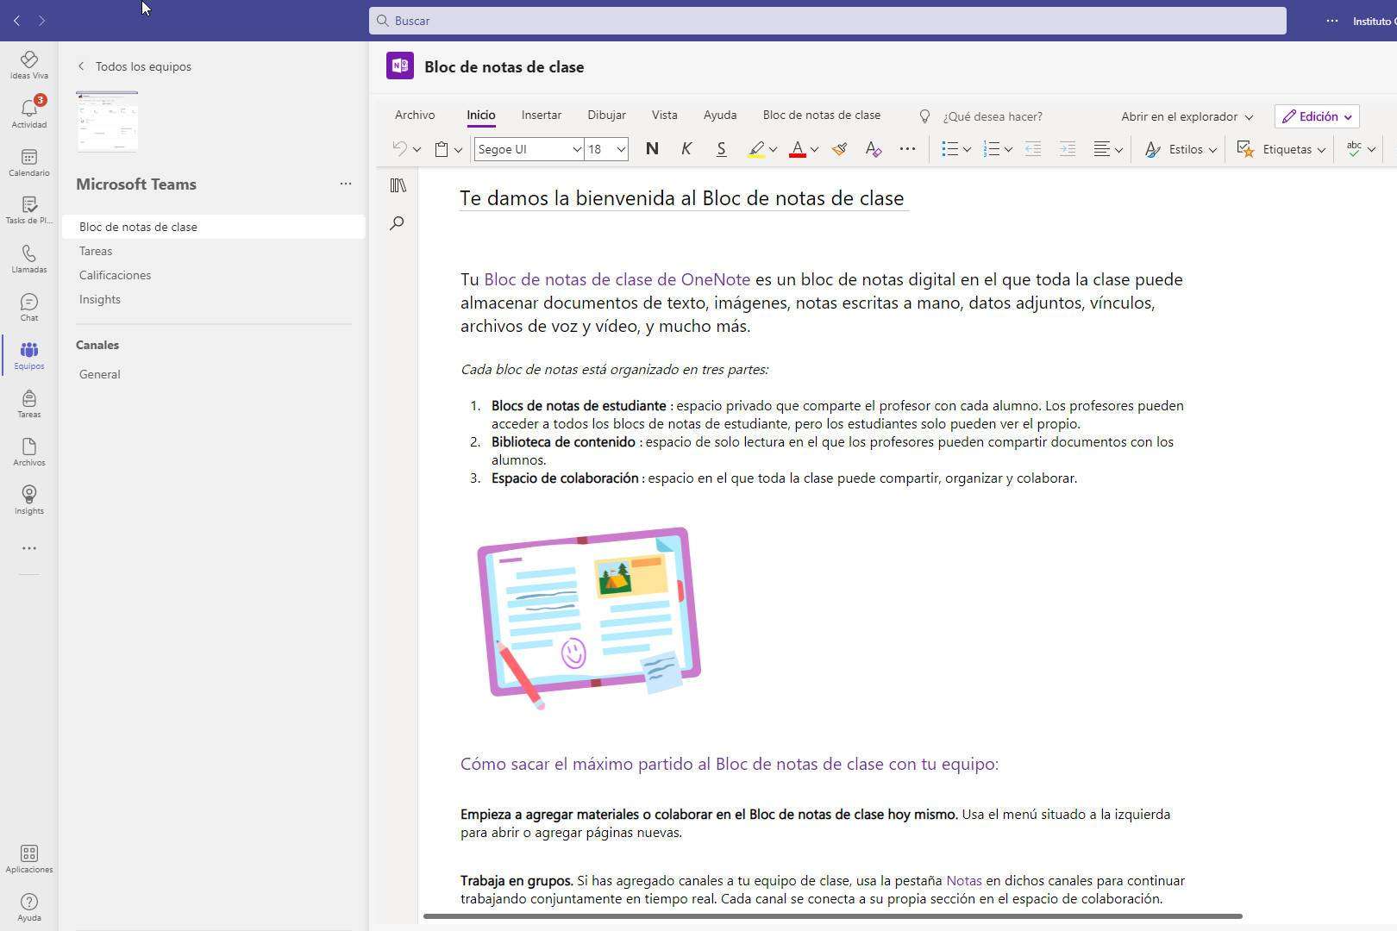Toggle italic (K) formatting

click(686, 149)
